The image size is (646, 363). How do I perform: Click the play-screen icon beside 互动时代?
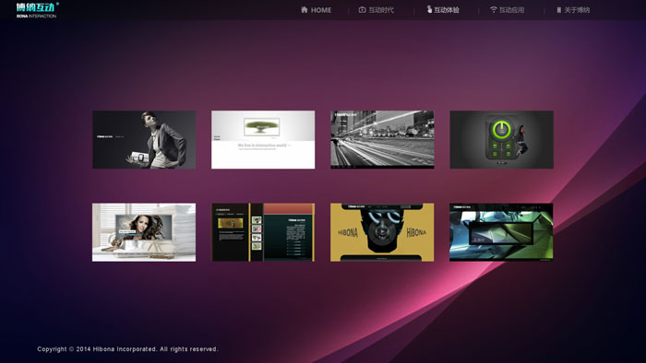(x=362, y=10)
